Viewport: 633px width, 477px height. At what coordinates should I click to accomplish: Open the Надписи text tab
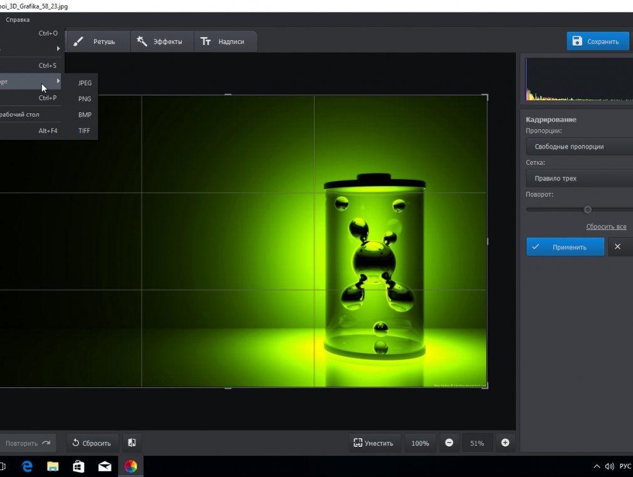point(225,41)
